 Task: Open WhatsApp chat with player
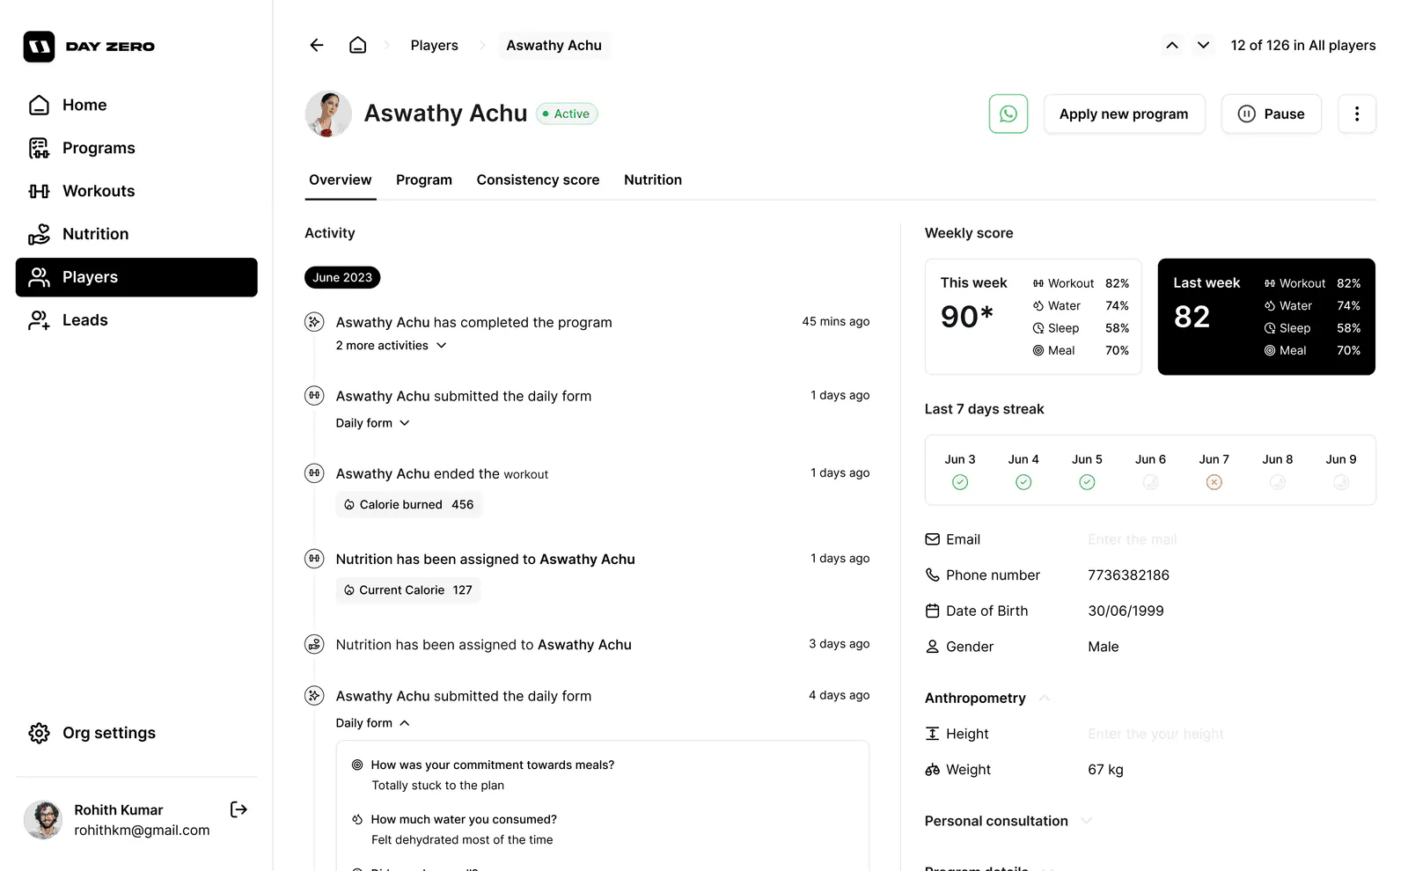pos(1008,113)
